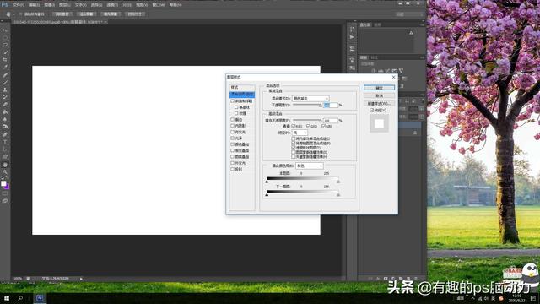Select the Type tool
The height and width of the screenshot is (304, 540).
5,142
